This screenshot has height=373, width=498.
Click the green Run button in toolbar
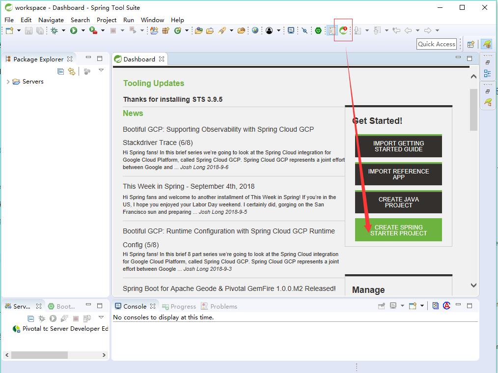click(74, 30)
